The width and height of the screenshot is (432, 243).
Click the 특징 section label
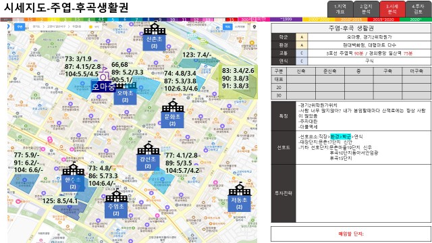(283, 115)
